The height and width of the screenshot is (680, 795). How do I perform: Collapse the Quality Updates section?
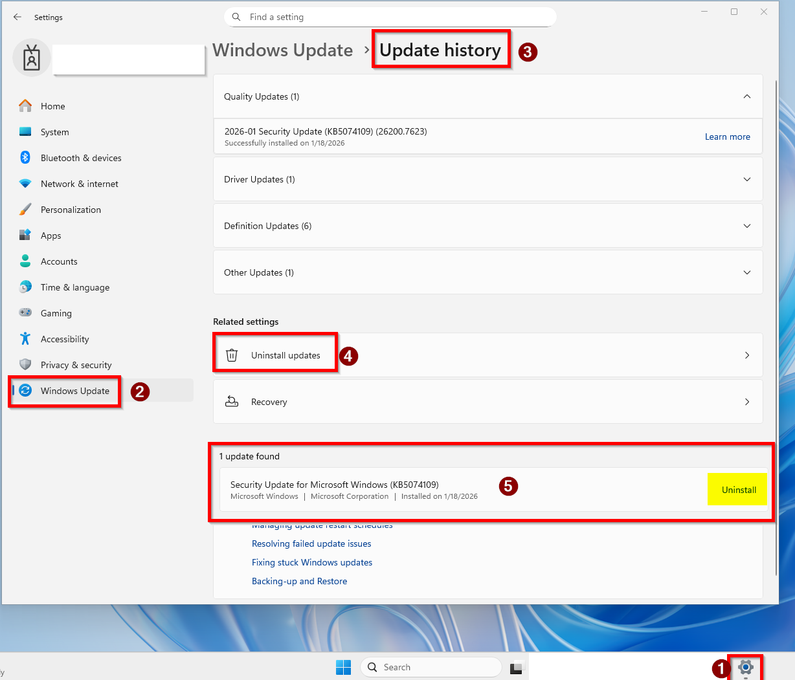(747, 96)
